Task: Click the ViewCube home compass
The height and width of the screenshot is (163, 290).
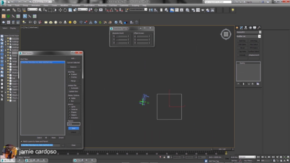Action: tap(226, 34)
